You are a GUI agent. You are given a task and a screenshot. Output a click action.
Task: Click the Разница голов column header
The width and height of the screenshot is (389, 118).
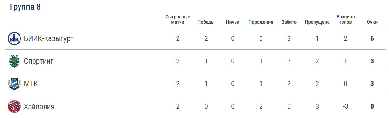[345, 19]
